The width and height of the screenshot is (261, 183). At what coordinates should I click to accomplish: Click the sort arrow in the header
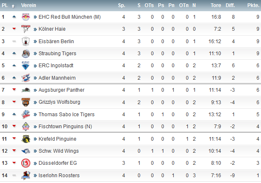pos(13,6)
